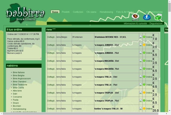The image size is (171, 115).
Task: Select Pasta category
Action: click(x=15, y=100)
